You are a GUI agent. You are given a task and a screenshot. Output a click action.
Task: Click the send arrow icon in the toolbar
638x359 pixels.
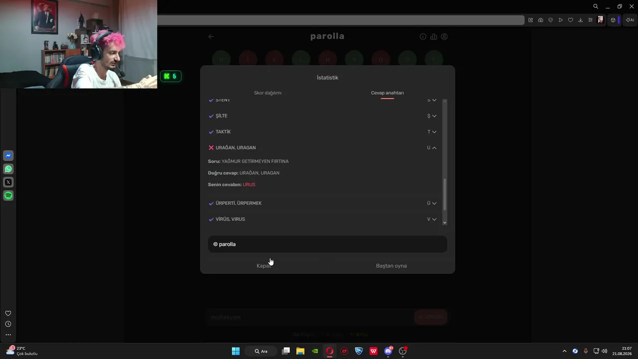click(x=561, y=20)
